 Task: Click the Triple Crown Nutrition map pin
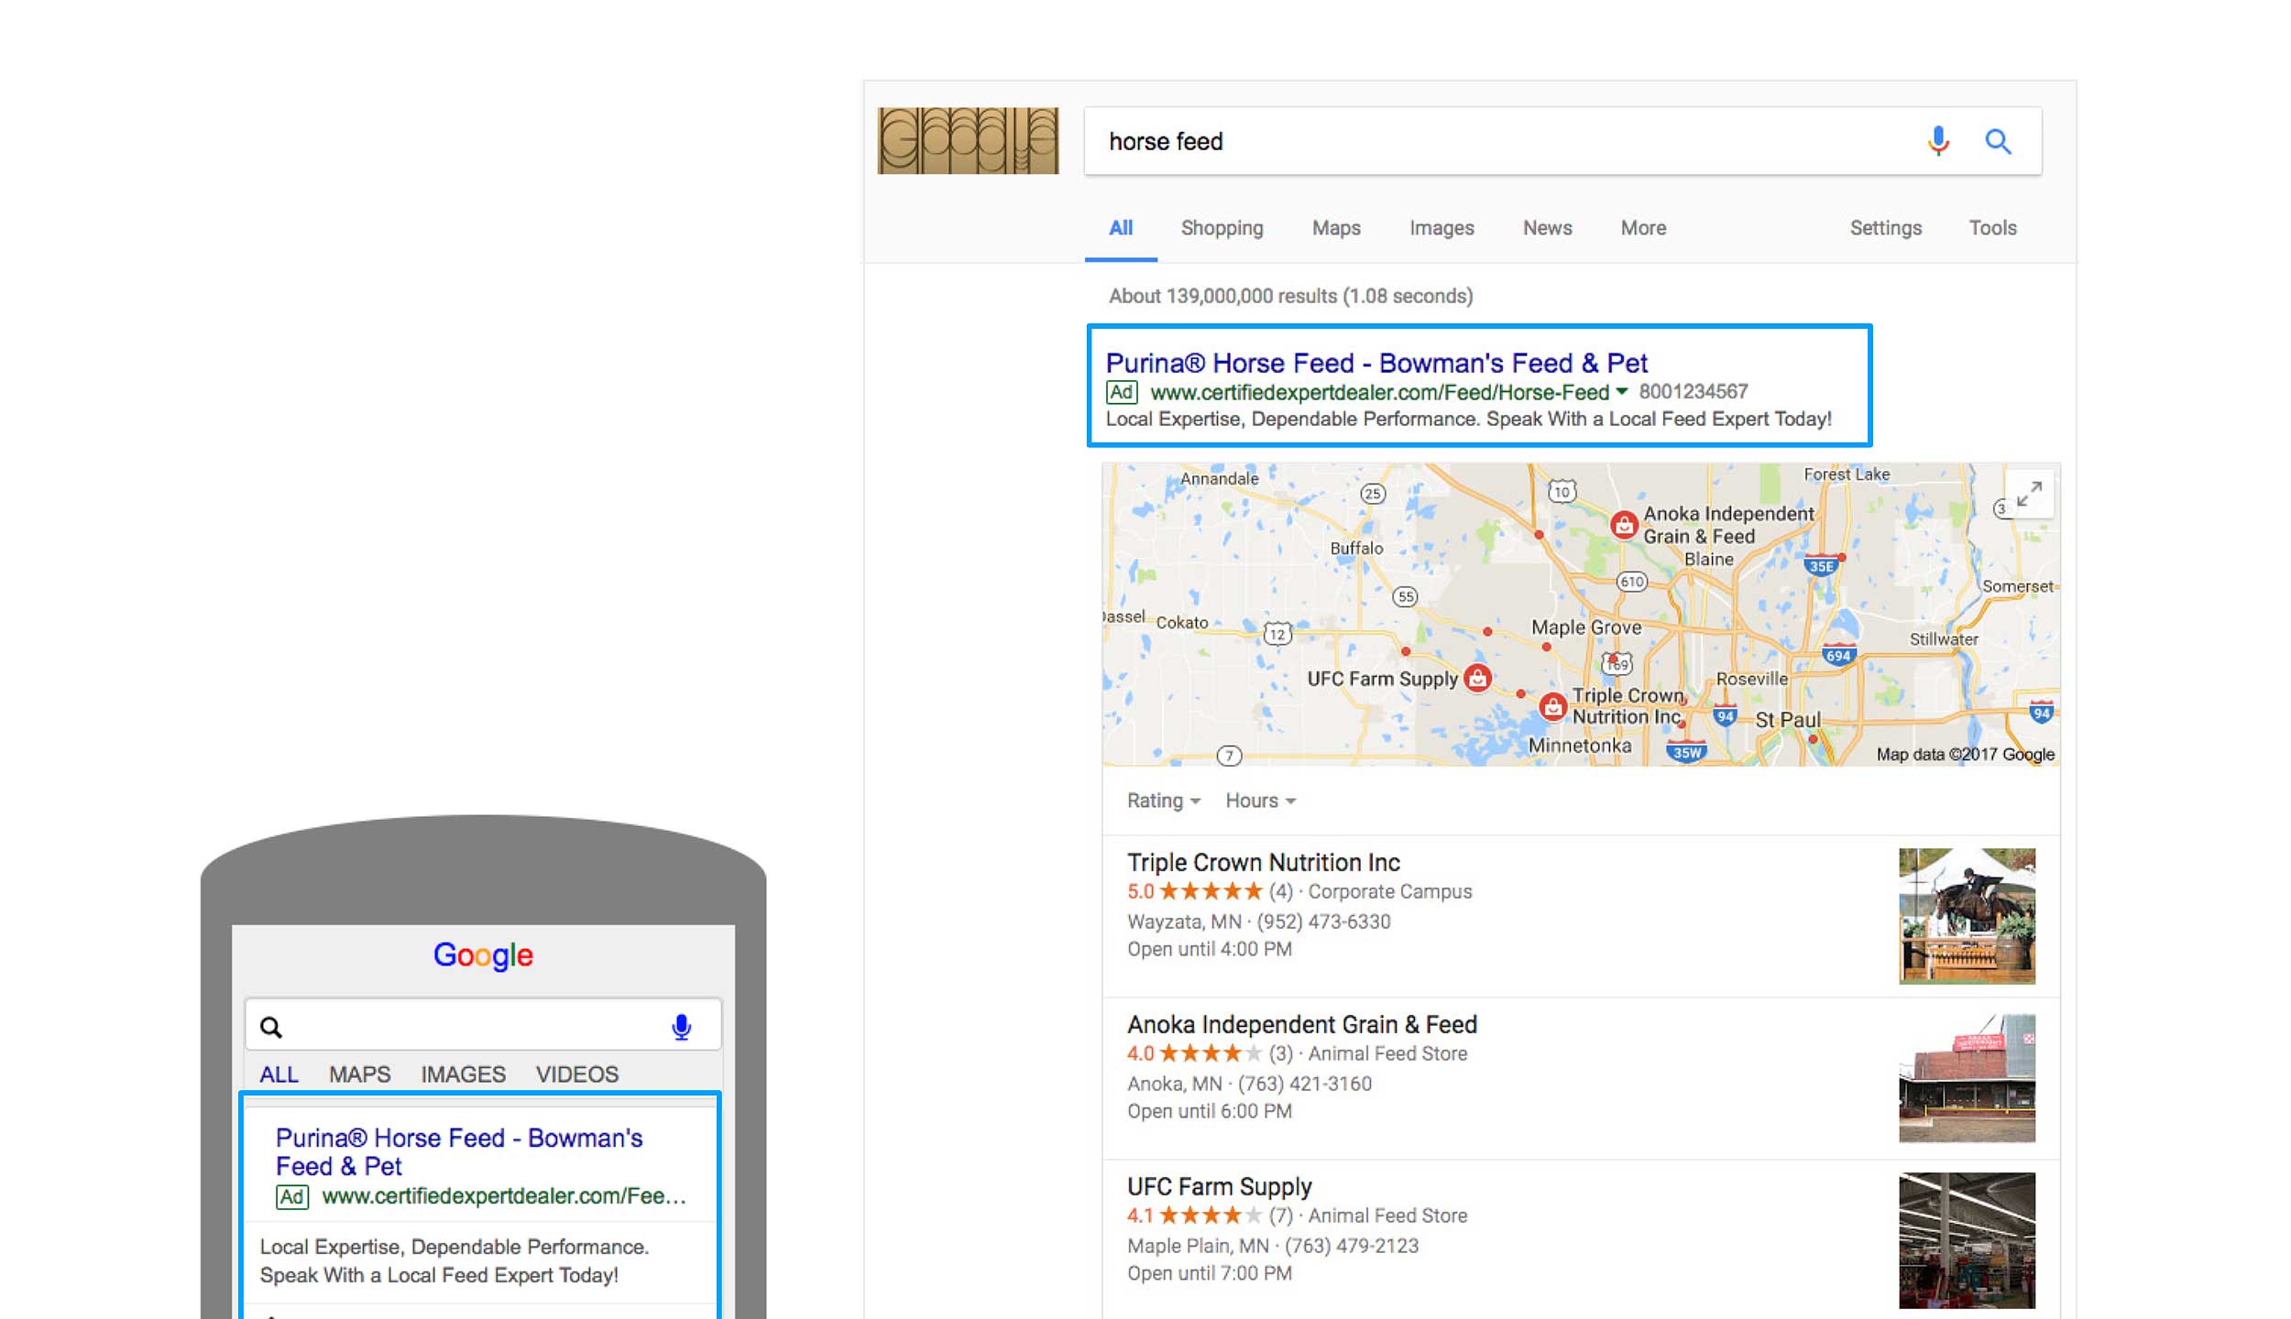[x=1552, y=706]
